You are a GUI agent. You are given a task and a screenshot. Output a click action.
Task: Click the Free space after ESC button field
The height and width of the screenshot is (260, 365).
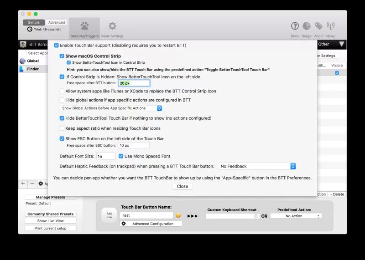(x=134, y=145)
